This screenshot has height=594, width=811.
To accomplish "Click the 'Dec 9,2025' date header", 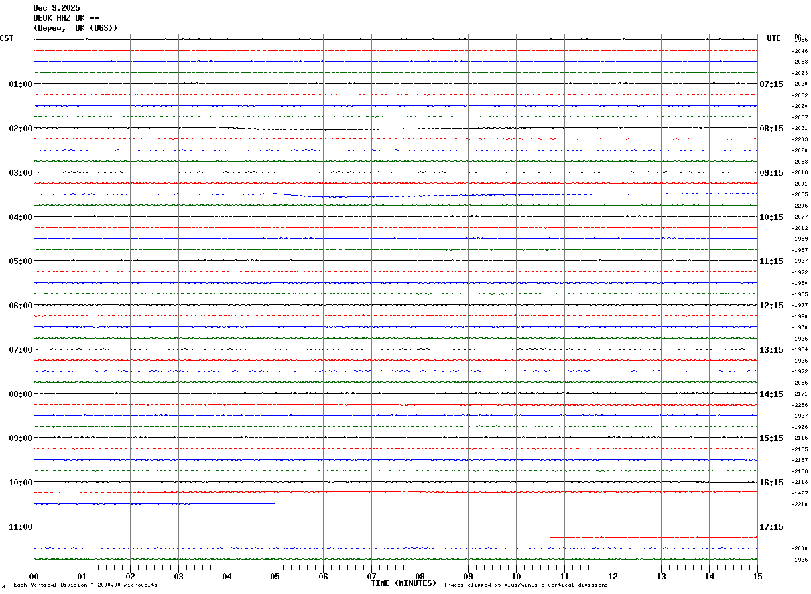I will (56, 8).
